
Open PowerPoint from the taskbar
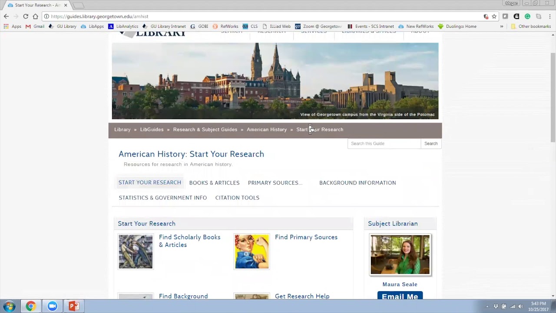tap(74, 306)
